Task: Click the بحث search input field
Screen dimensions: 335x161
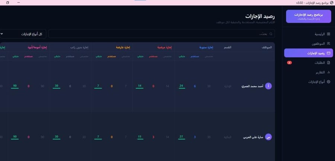Action: coord(162,34)
